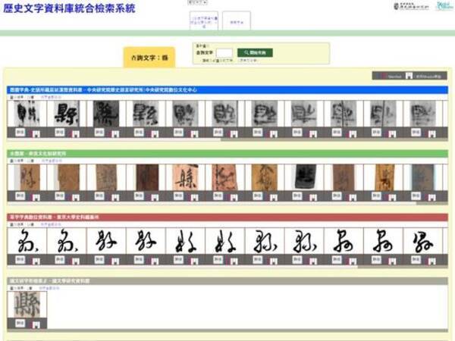Viewport: 455px width, 341px height.
Task: Select the first tab card below the language selector
Action: point(202,20)
